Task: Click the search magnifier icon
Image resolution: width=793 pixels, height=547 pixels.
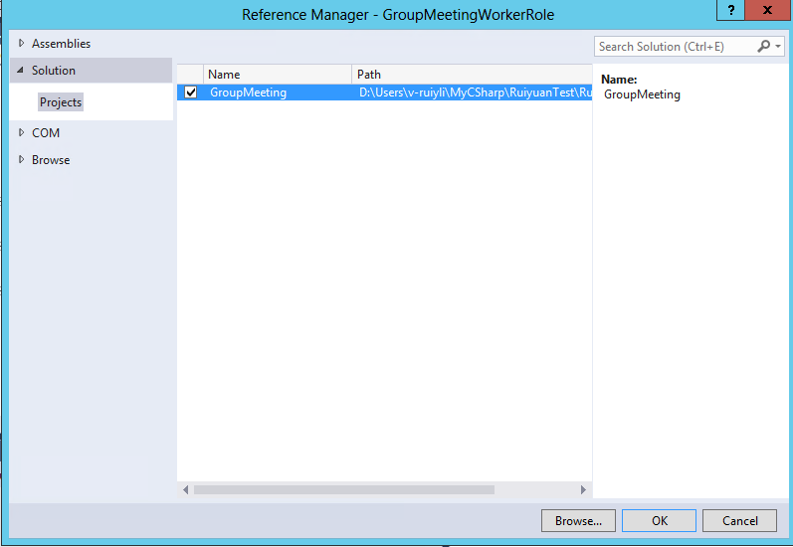Action: (764, 47)
